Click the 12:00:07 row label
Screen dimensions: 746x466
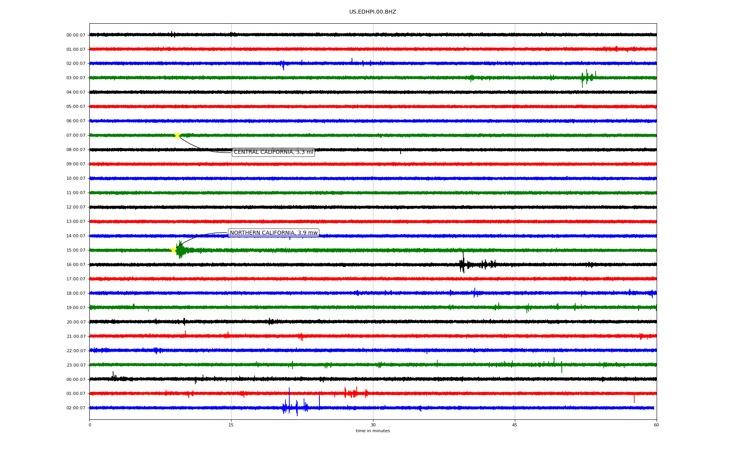click(76, 207)
